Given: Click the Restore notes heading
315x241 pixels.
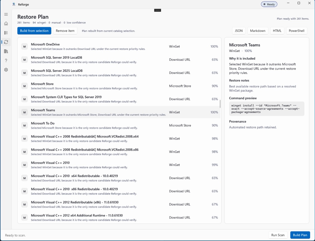Looking at the screenshot, I should pyautogui.click(x=239, y=80).
